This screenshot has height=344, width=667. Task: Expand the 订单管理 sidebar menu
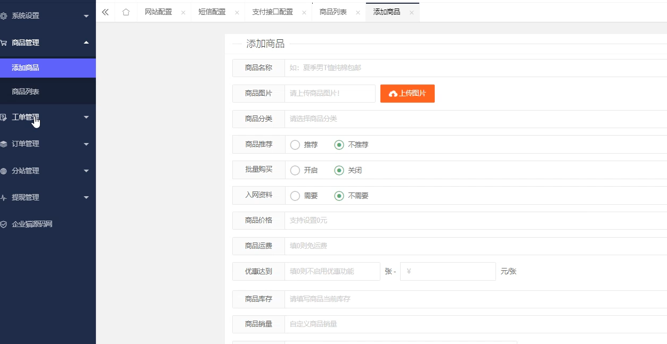[48, 144]
